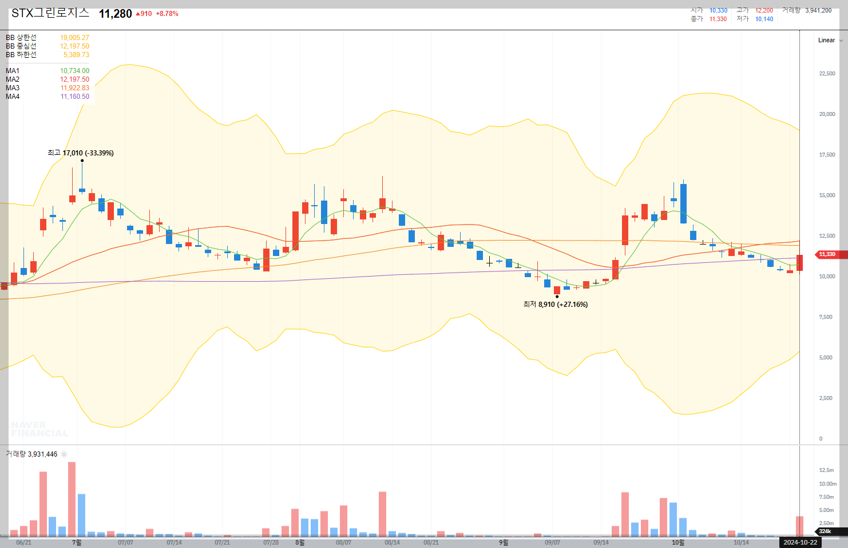Click the +8.78% change percentage
This screenshot has width=848, height=548.
pyautogui.click(x=167, y=14)
